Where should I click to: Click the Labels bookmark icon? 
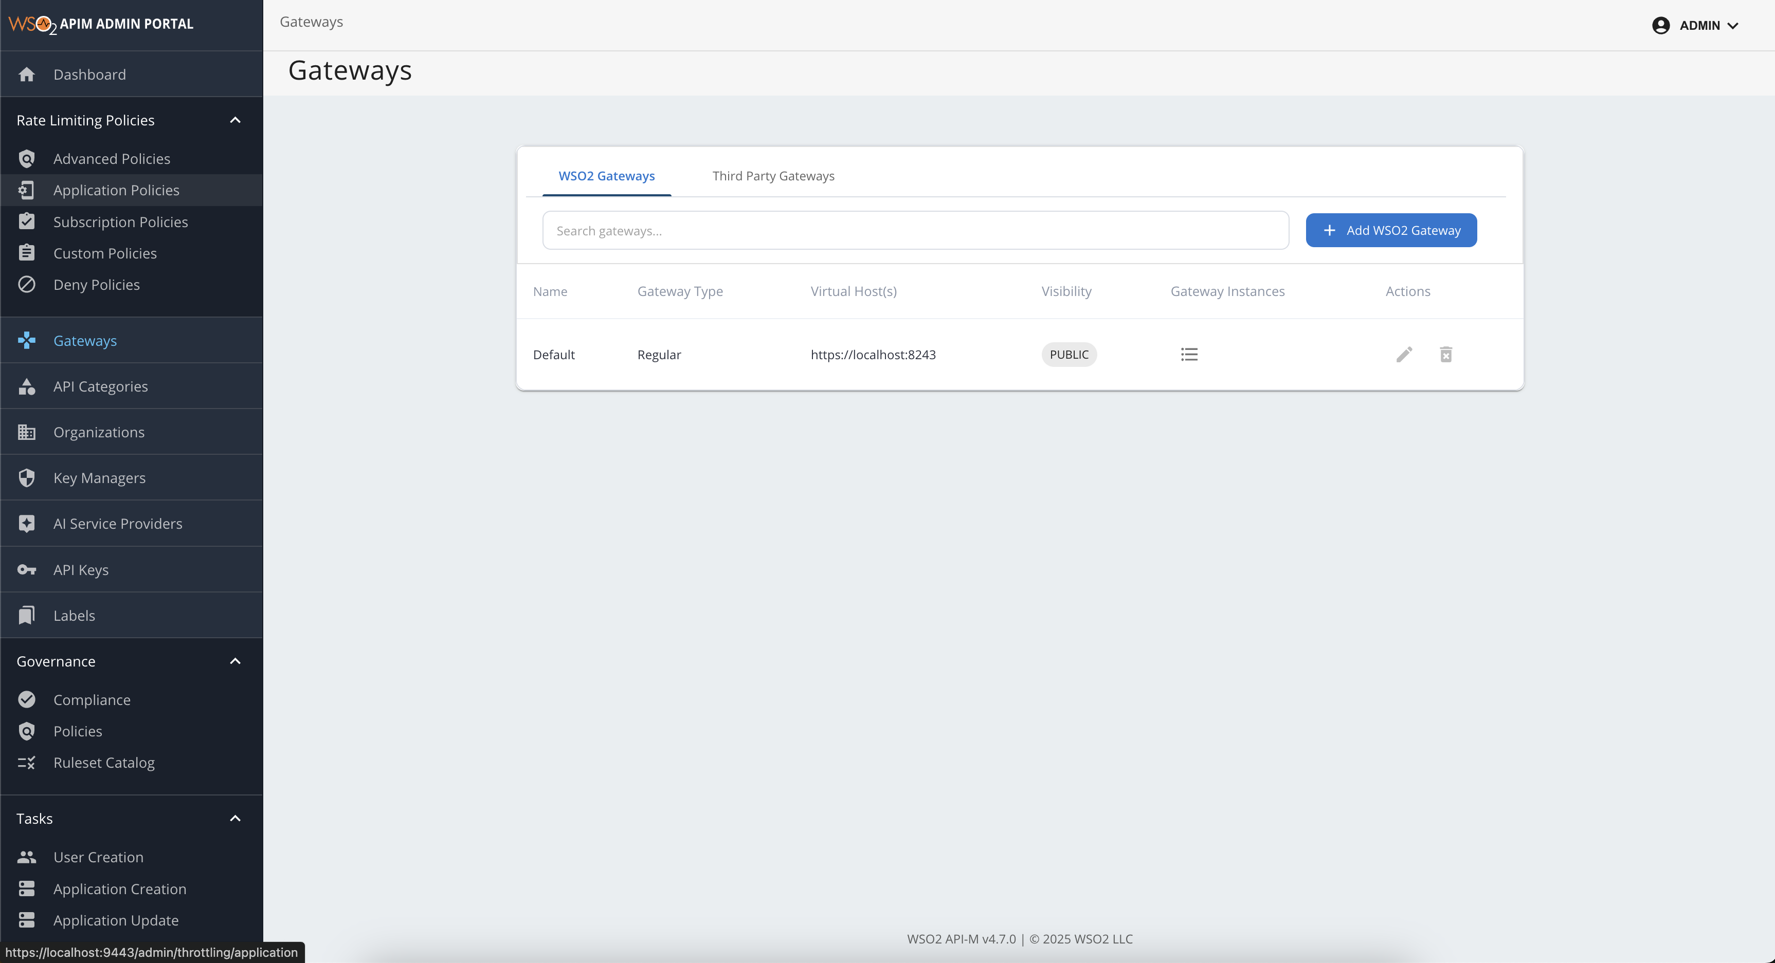coord(26,615)
